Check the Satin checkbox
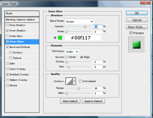 pos(7,63)
